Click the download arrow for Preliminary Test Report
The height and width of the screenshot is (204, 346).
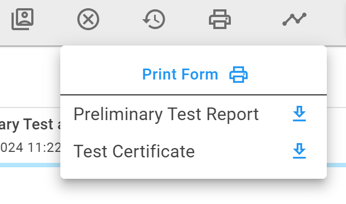pos(299,114)
